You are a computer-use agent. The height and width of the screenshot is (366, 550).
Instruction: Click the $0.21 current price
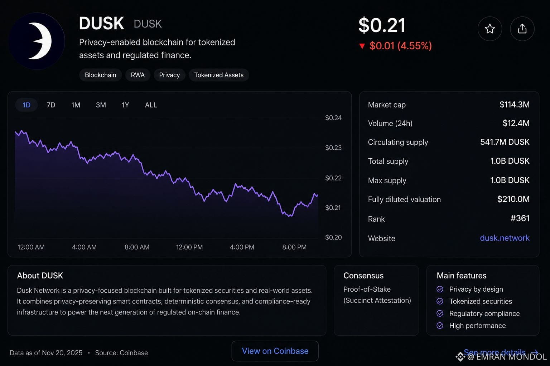click(x=382, y=25)
